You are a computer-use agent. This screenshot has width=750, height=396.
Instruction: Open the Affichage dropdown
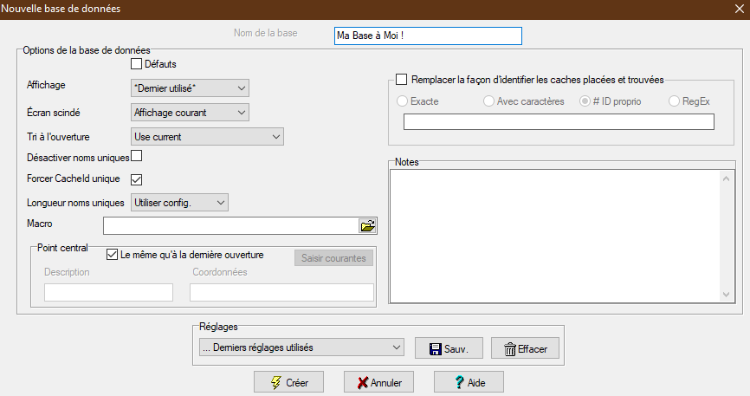point(190,88)
